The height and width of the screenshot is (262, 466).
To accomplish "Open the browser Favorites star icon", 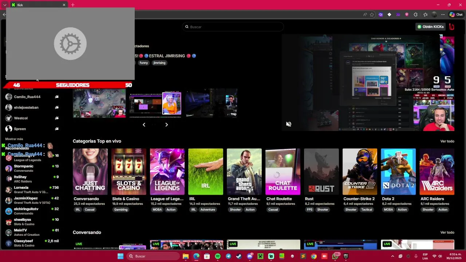I will tap(372, 15).
